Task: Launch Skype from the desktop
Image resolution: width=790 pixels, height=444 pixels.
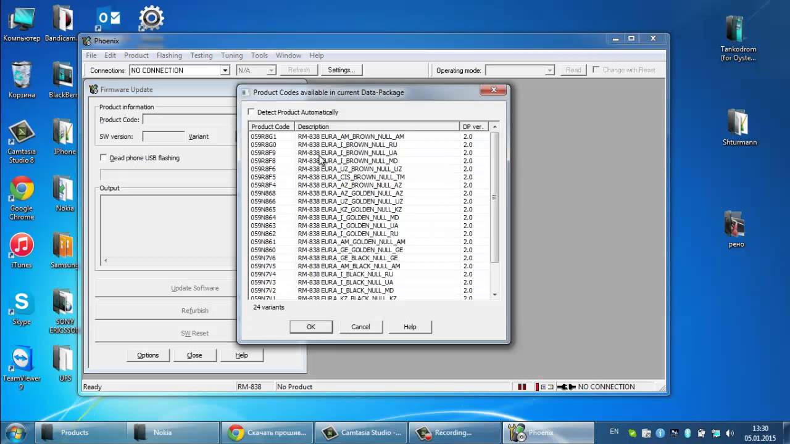Action: pos(22,308)
